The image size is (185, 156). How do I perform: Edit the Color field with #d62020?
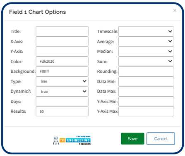(62, 61)
